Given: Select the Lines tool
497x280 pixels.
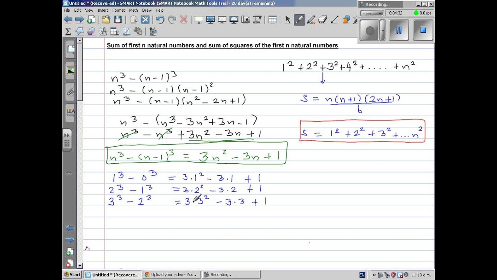Looking at the screenshot, I should click(335, 19).
